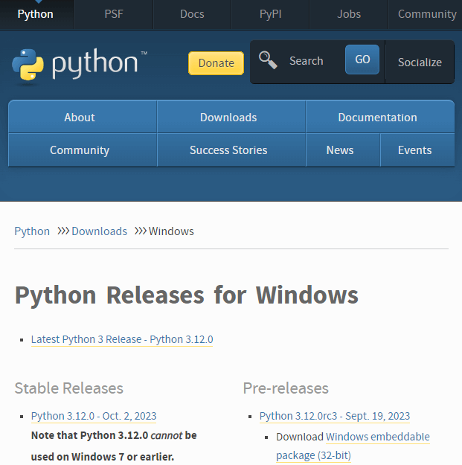The image size is (462, 465).
Task: Open the Success Stories menu item
Action: (228, 150)
